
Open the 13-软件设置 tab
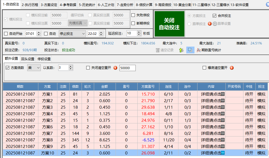[x=240, y=5]
